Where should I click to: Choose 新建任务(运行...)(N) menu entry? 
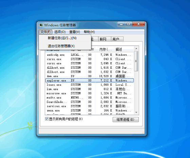tap(65, 38)
